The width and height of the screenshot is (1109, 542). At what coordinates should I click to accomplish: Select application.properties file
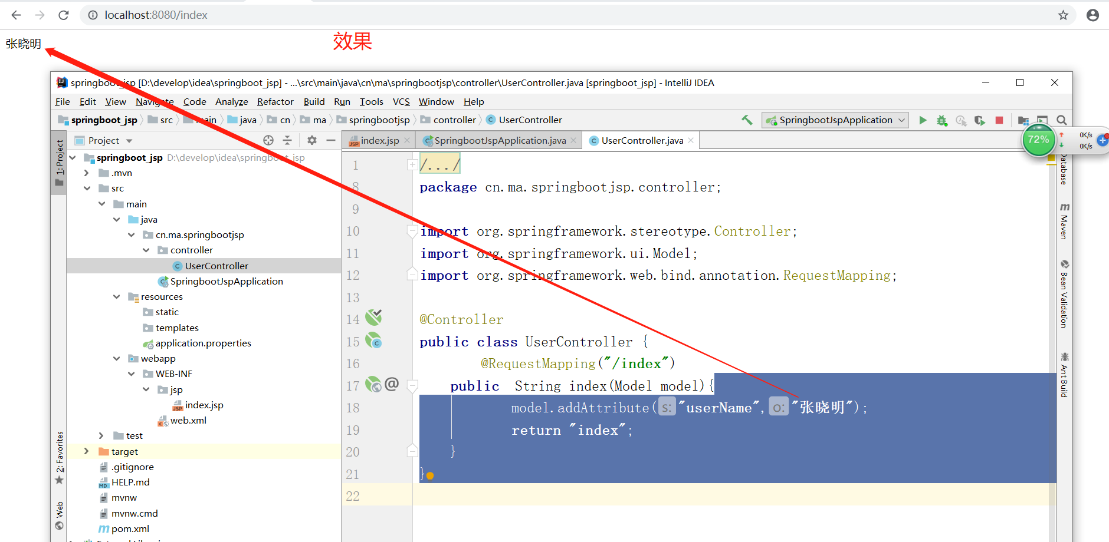pos(203,343)
